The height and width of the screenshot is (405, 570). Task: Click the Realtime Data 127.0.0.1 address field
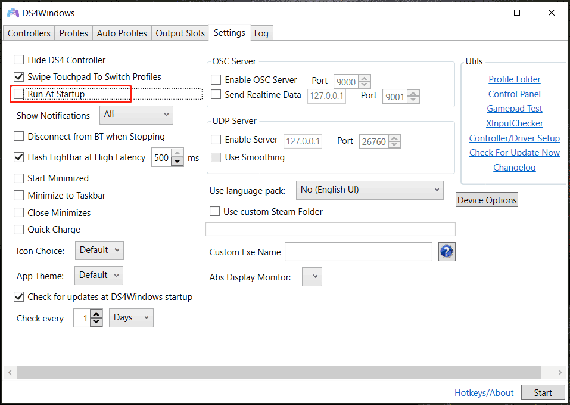[x=326, y=97]
